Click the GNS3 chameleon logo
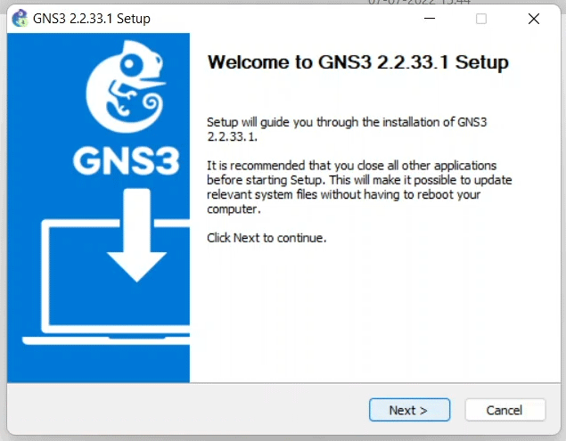 [126, 86]
